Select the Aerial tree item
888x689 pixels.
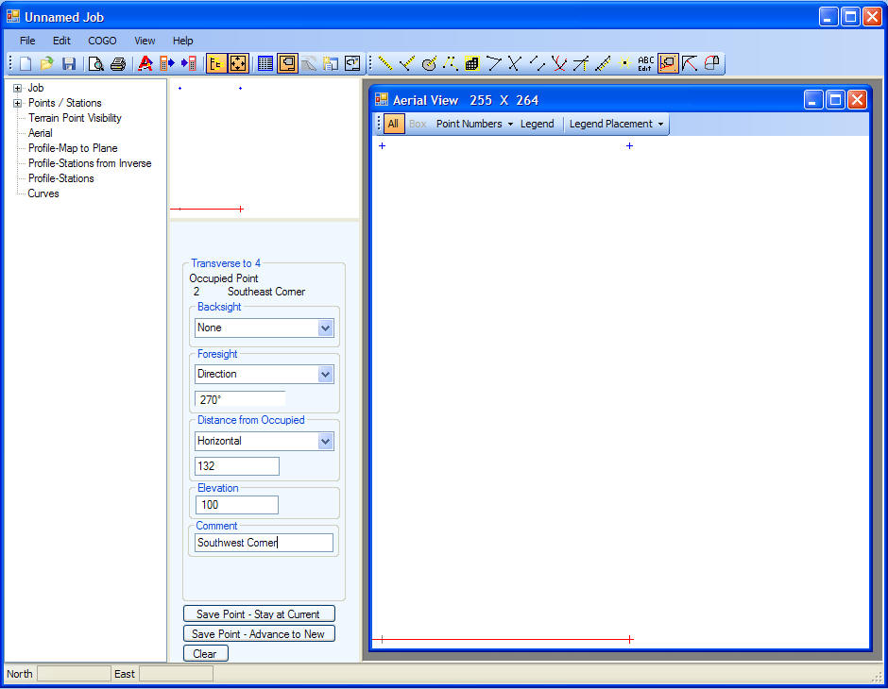(x=41, y=133)
